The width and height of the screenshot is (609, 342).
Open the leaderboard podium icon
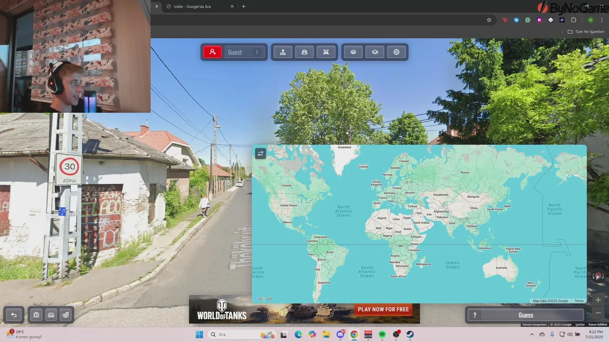[283, 52]
